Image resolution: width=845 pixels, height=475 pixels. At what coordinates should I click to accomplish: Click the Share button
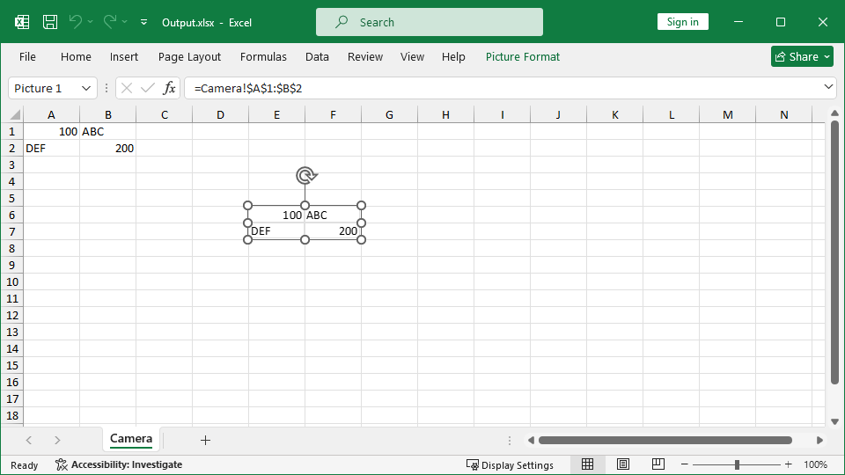(x=802, y=56)
